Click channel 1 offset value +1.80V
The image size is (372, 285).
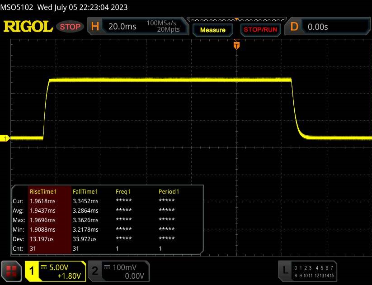point(69,276)
